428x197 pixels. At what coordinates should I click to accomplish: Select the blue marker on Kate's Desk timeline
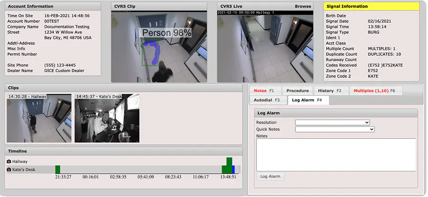pos(233,169)
